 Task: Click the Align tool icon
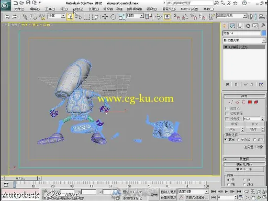[x=262, y=17]
